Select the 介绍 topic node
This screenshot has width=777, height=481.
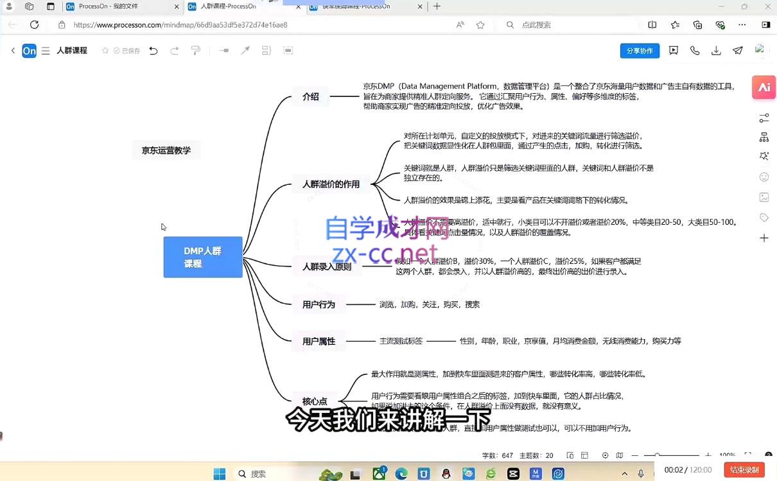(x=311, y=96)
